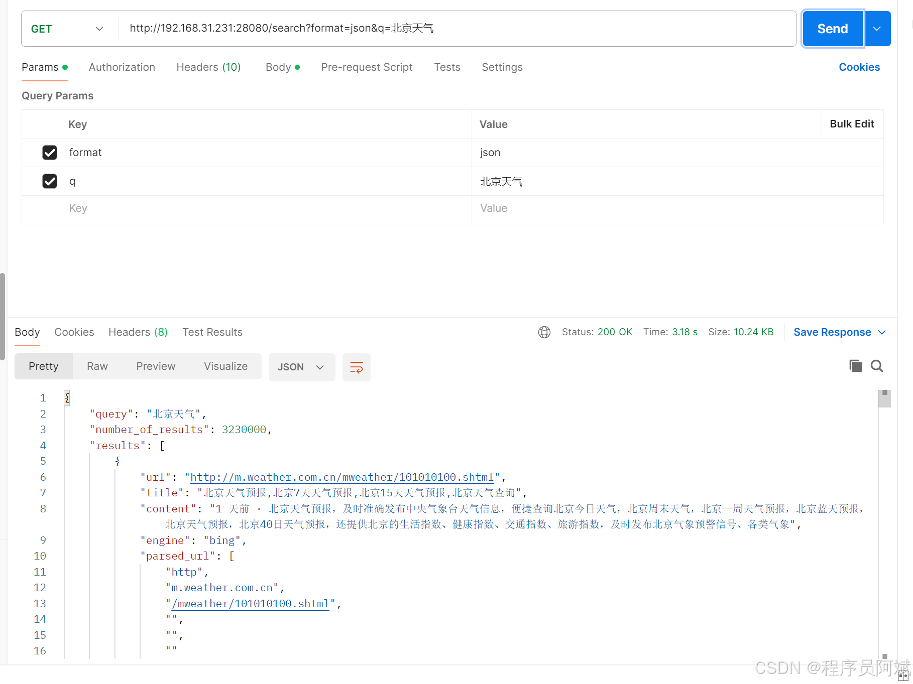Switch to the request Body tab
Screen dimensions: 913x684
pyautogui.click(x=283, y=67)
